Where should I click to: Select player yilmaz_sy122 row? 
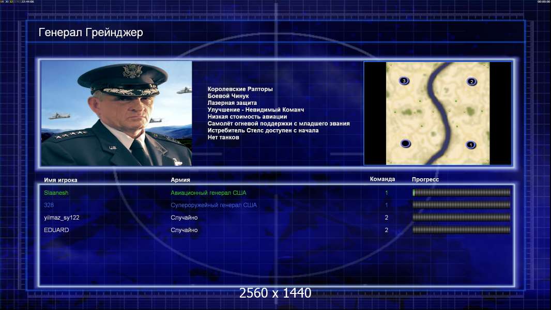277,218
